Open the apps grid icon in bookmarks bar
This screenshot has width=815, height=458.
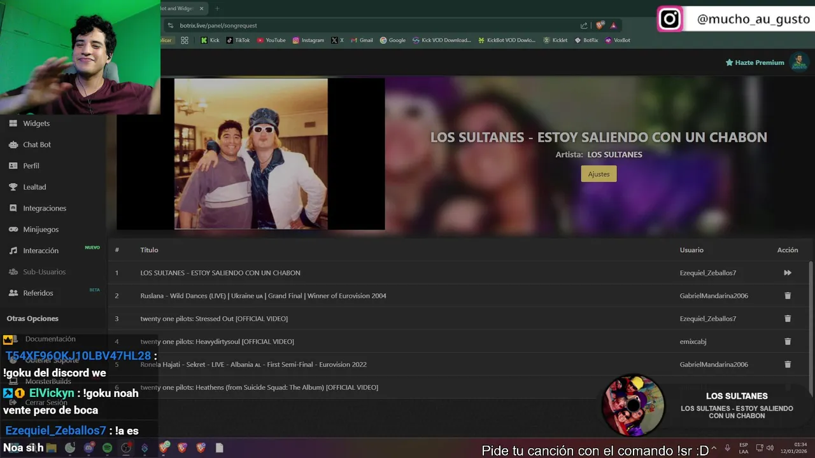pos(185,40)
